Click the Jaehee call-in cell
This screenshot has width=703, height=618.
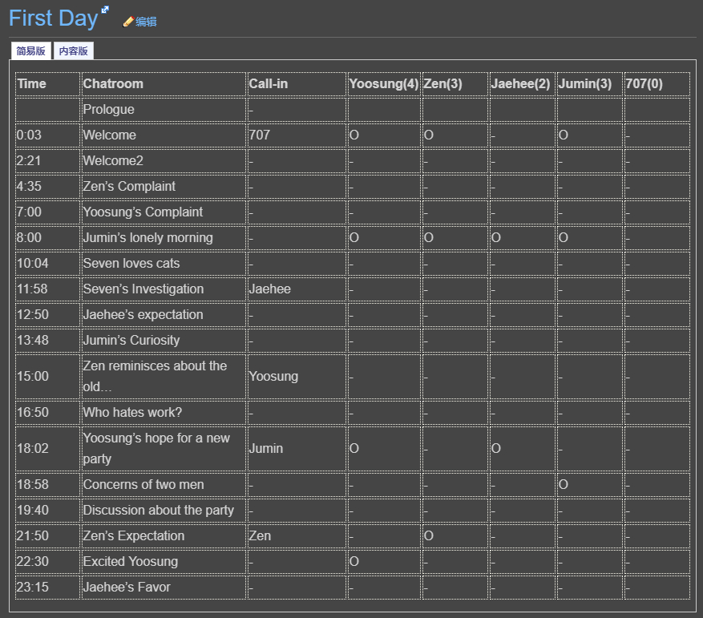(297, 289)
